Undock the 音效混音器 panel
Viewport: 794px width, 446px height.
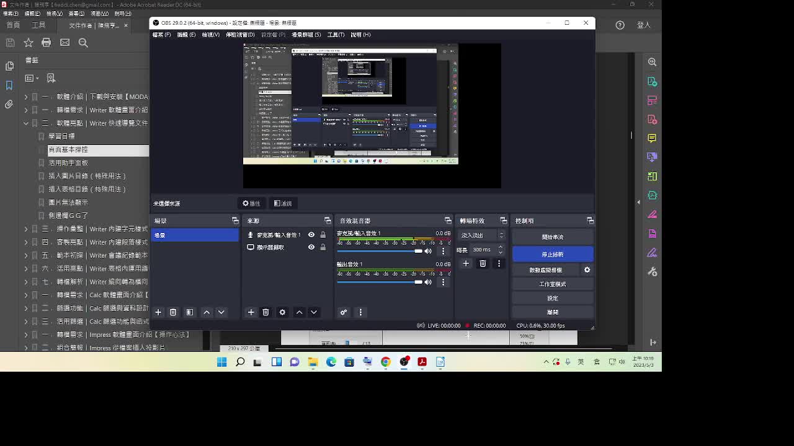tap(448, 221)
